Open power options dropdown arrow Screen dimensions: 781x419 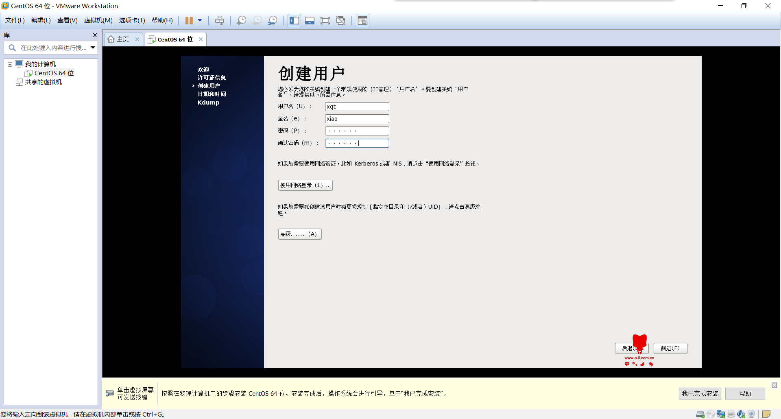click(x=200, y=20)
